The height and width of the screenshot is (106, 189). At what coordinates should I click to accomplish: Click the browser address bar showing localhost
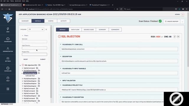[x=69, y=9]
